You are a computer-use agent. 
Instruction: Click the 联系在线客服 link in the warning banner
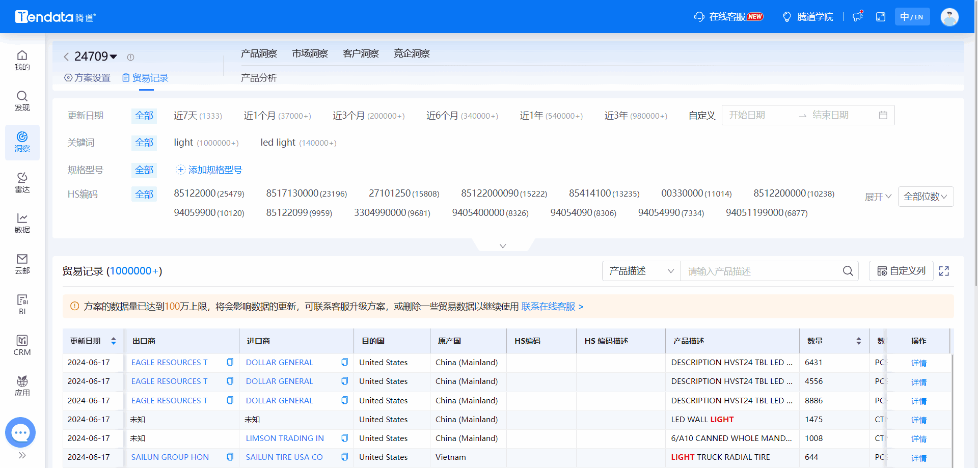pos(548,307)
